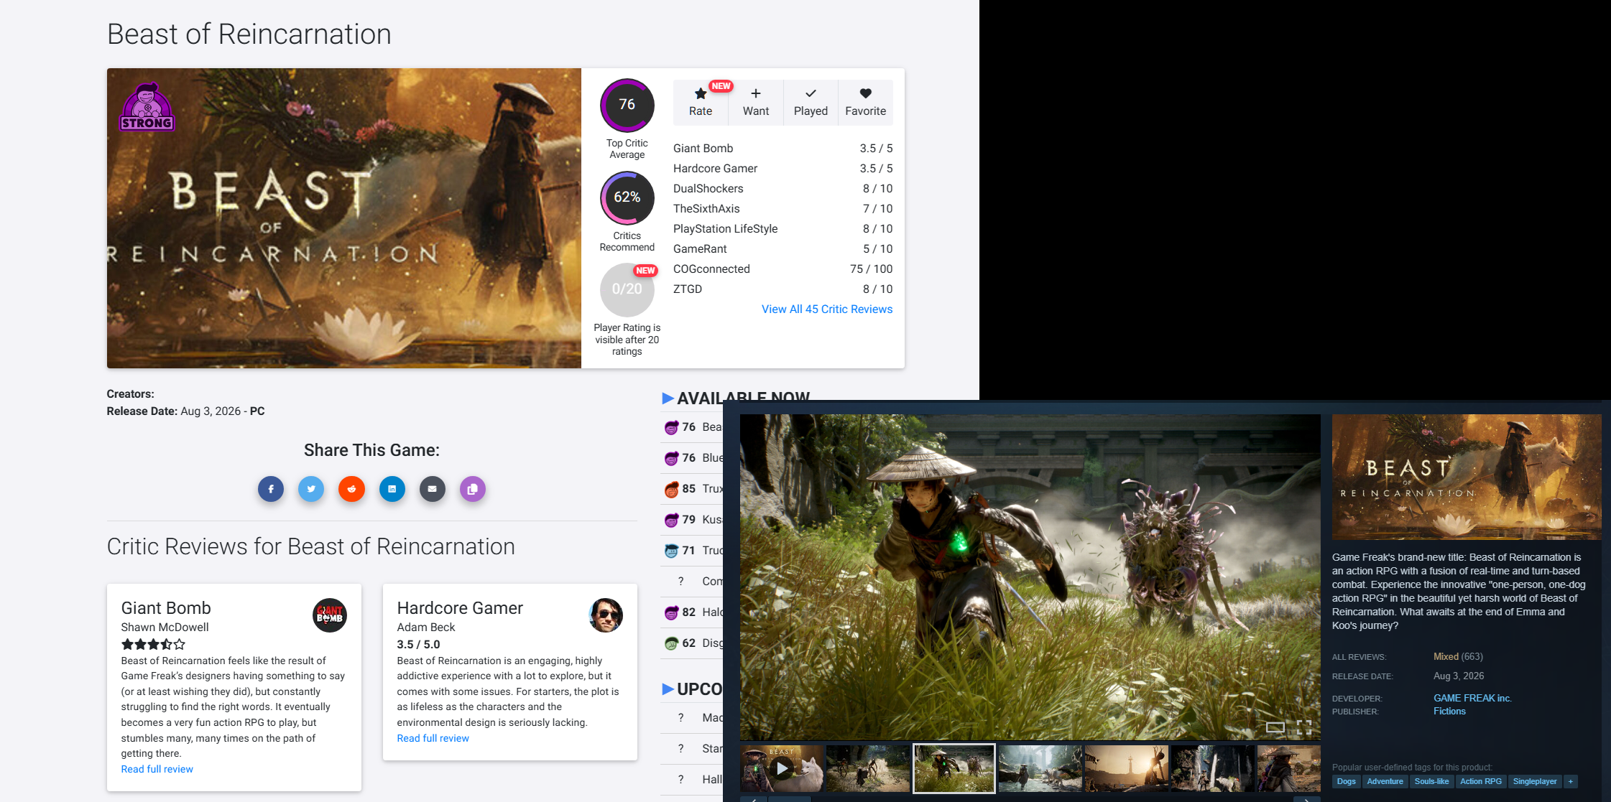Open the Hardcore Gamer review card heading
The image size is (1611, 802).
[460, 608]
